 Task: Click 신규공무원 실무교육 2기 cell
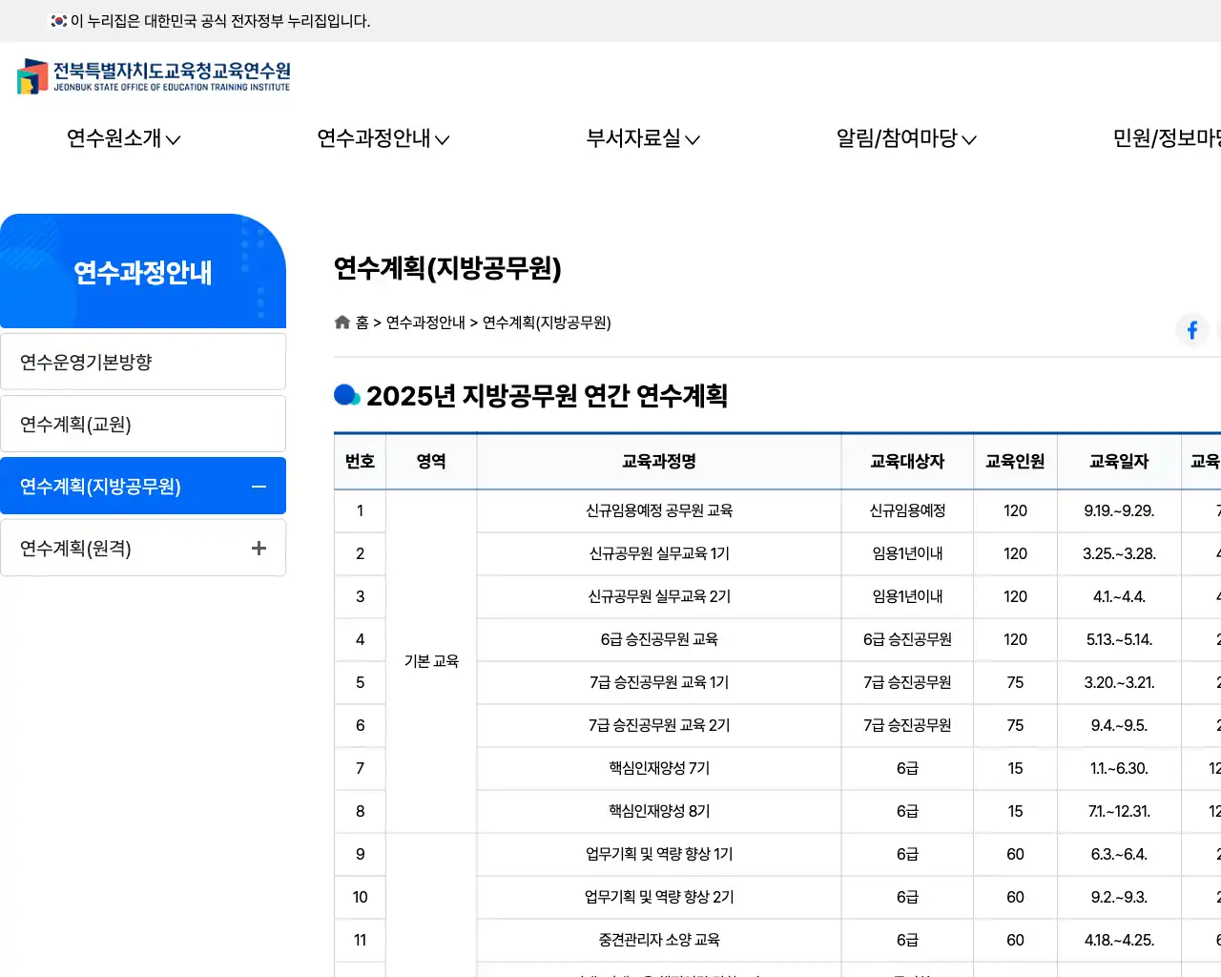click(659, 596)
